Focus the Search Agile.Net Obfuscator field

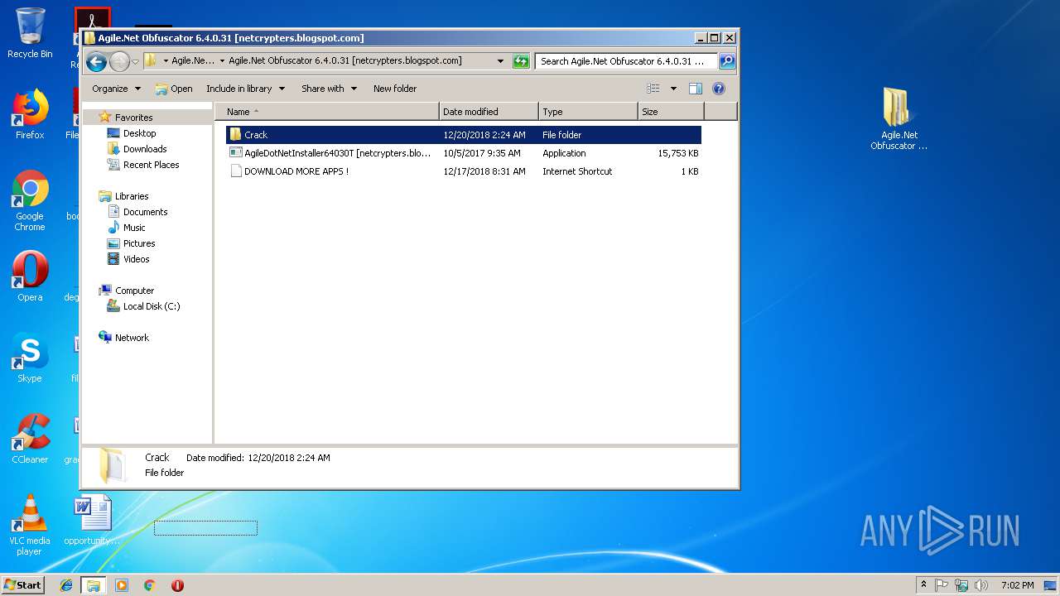pyautogui.click(x=626, y=61)
